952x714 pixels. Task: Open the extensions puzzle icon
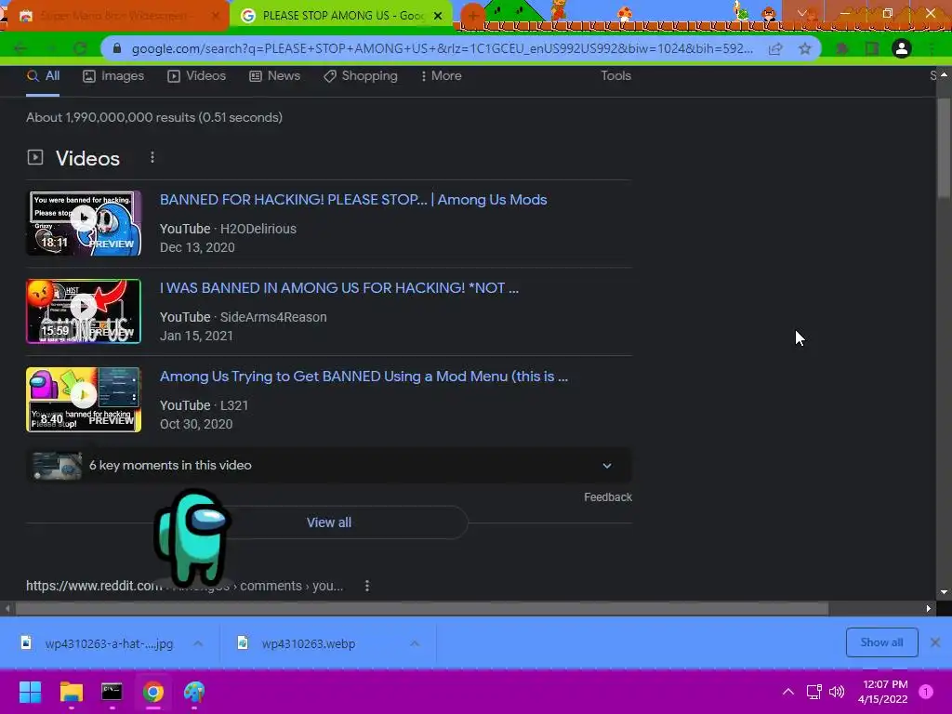tap(842, 48)
